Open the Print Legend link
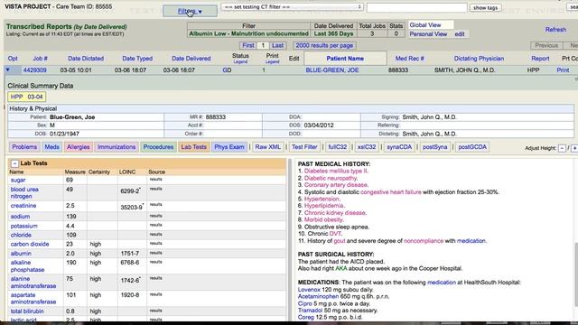The image size is (578, 325). [x=272, y=62]
